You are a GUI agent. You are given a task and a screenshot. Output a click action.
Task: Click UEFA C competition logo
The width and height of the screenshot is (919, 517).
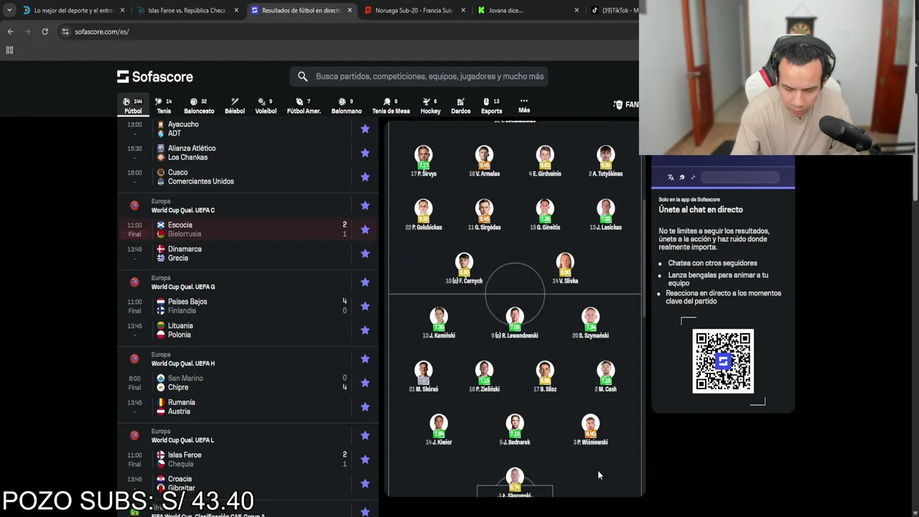tap(134, 205)
